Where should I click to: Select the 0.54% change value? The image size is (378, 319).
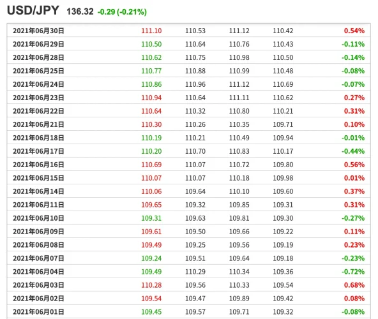click(x=354, y=31)
